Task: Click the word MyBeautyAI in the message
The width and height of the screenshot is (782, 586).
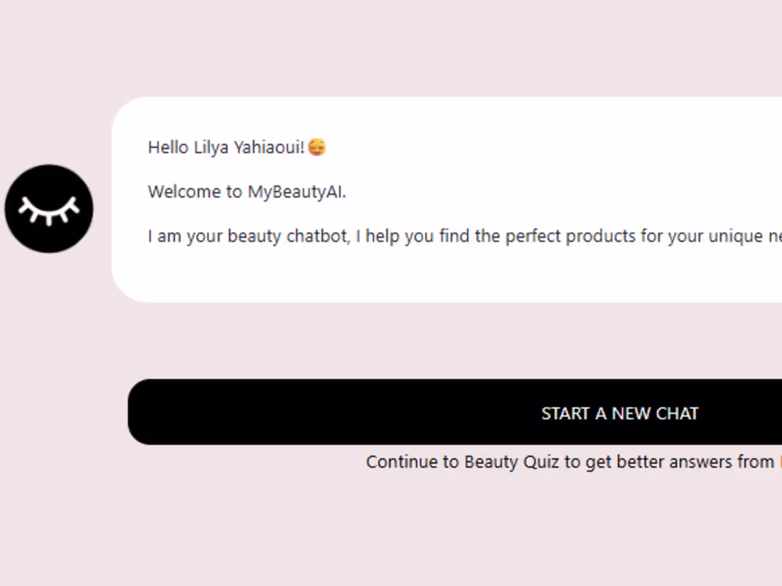Action: (296, 192)
